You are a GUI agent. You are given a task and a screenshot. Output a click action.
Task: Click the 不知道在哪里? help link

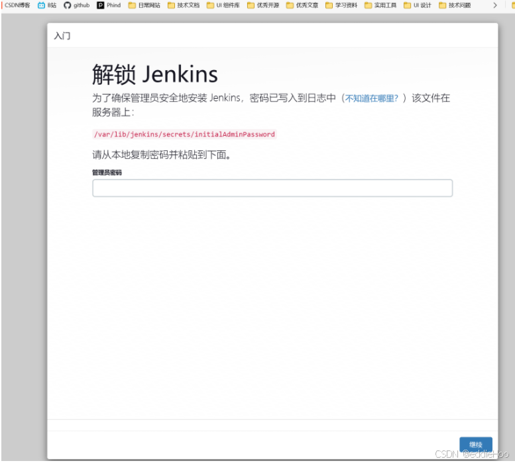click(x=371, y=98)
